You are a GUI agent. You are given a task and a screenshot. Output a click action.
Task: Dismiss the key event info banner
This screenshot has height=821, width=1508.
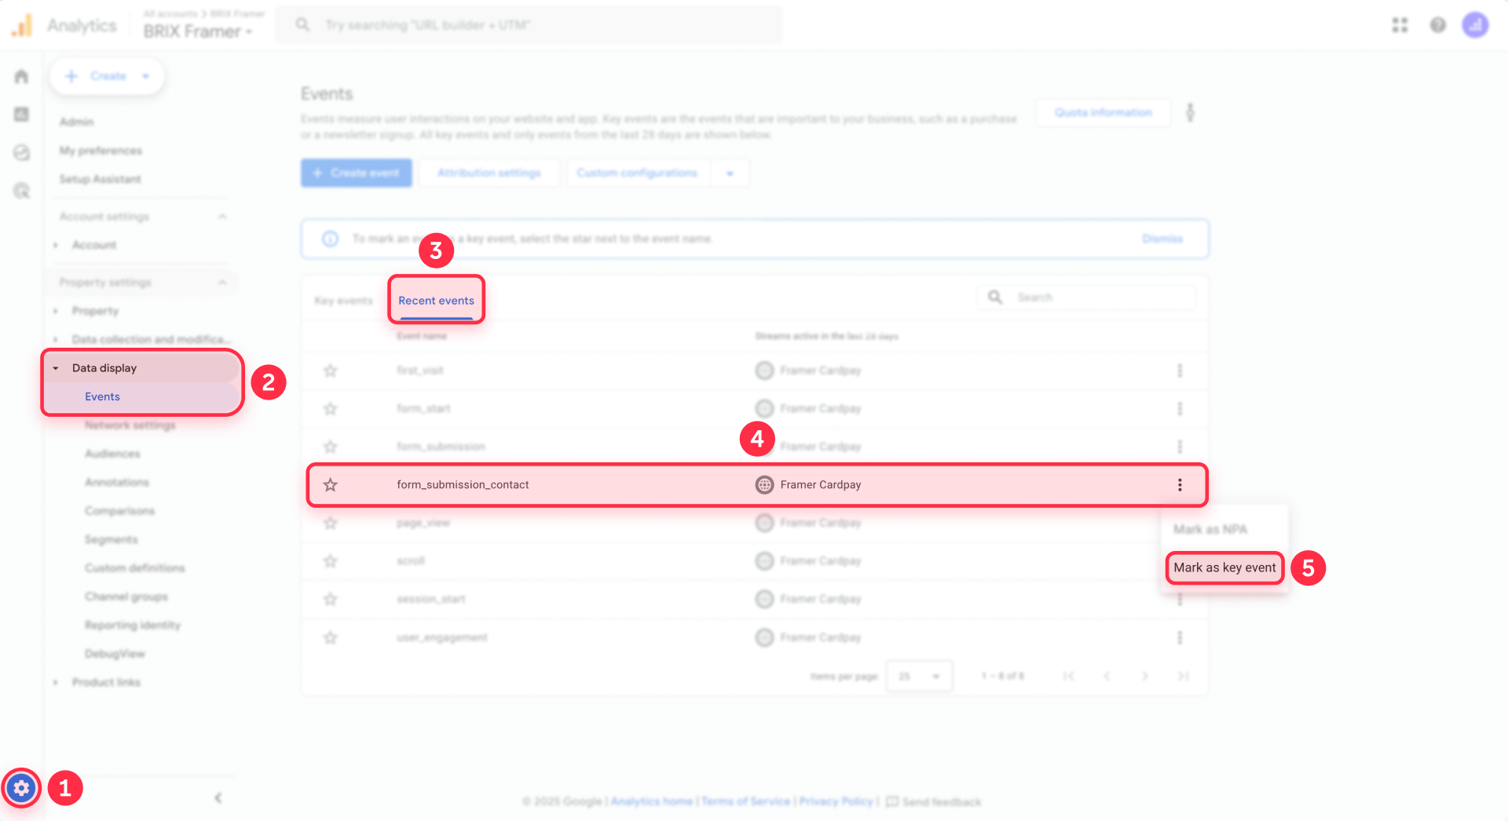[x=1162, y=239]
